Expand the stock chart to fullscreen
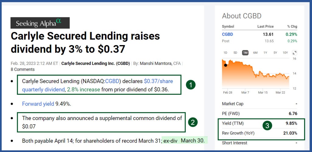Viewport: 312px width, 152px height. [294, 53]
